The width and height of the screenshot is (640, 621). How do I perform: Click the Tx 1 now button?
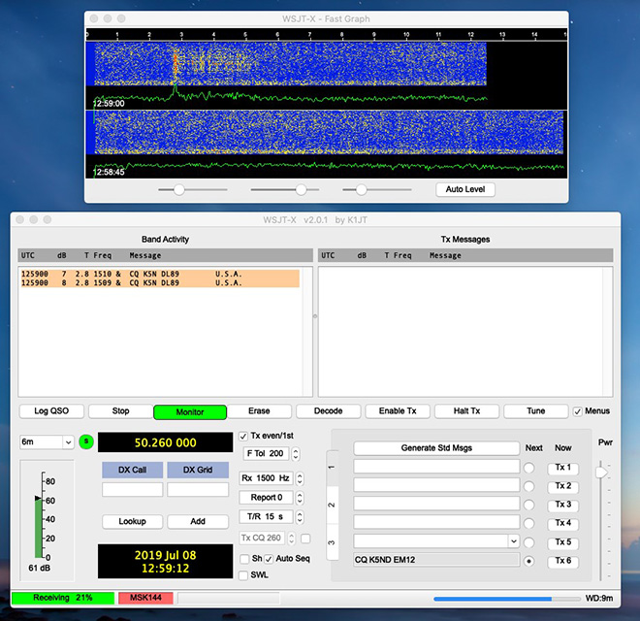(562, 468)
